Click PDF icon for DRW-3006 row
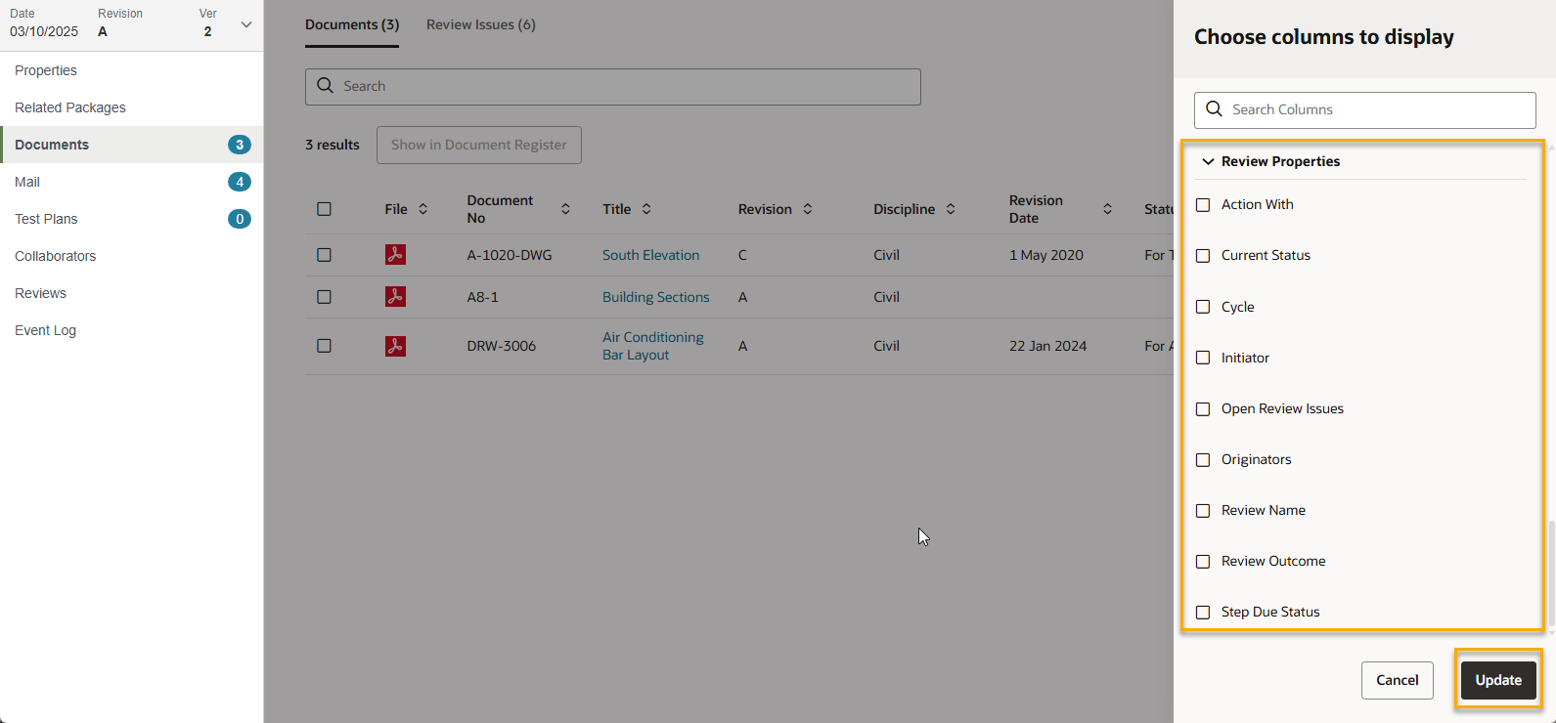This screenshot has height=723, width=1556. 395,346
